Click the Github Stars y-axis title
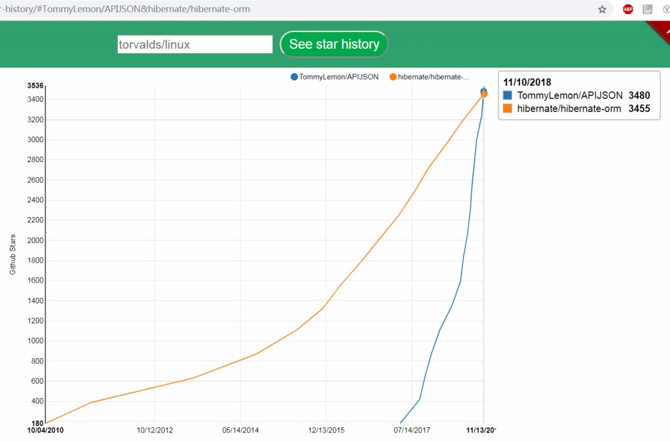Viewport: 670px width, 442px height. tap(13, 254)
